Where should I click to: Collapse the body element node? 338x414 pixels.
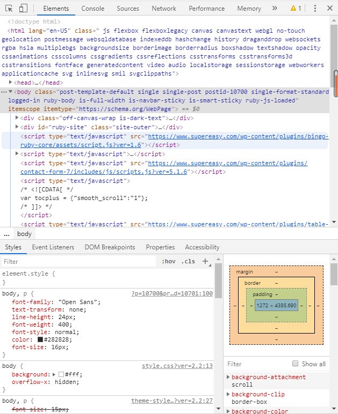[x=11, y=92]
